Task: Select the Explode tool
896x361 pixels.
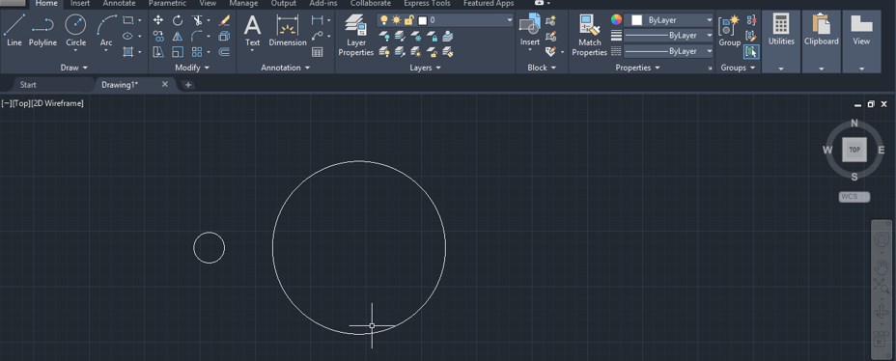Action: (x=225, y=36)
